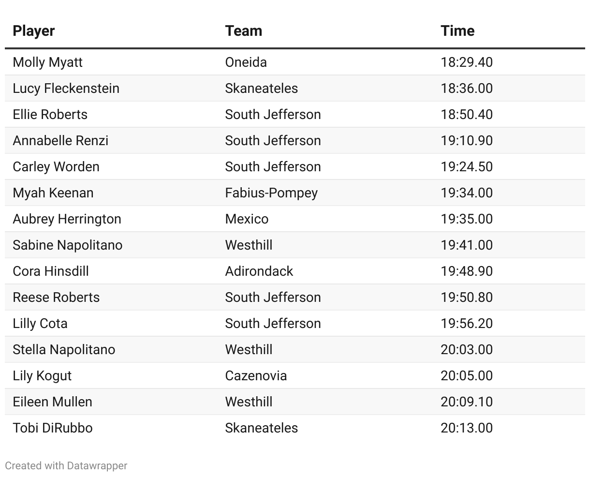Select the Molly Myatt player cell

[x=47, y=62]
